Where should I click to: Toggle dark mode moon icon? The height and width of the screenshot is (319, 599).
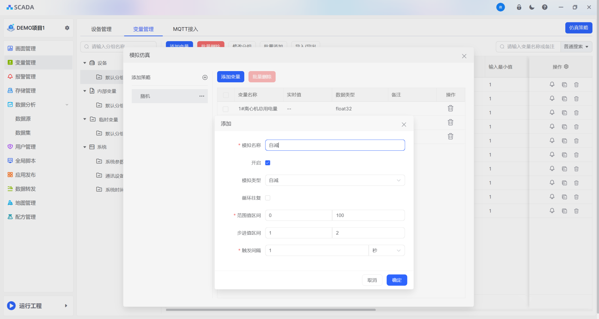pyautogui.click(x=532, y=7)
